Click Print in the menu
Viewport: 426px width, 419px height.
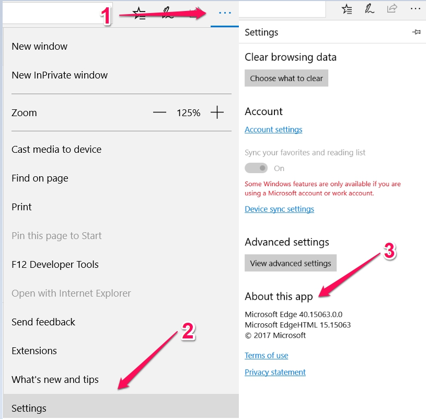point(121,207)
